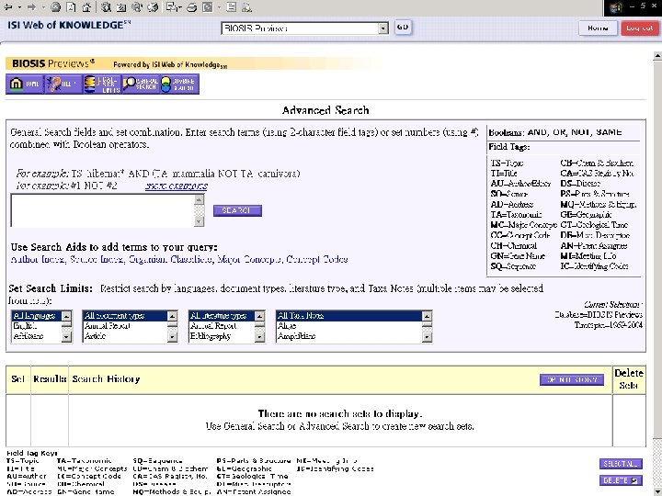The image size is (662, 496).
Task: Click the page scrollbar up arrow
Action: [657, 56]
